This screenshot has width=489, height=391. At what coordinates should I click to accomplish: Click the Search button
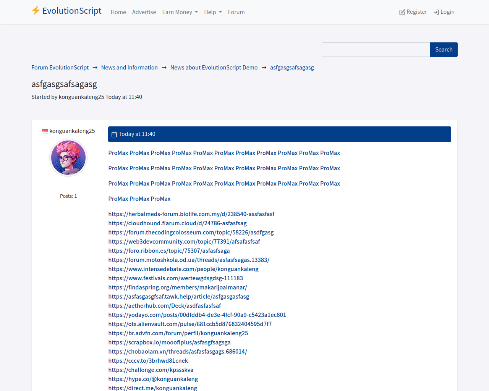pyautogui.click(x=444, y=50)
